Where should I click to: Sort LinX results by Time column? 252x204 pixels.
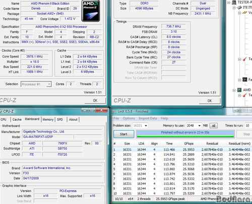click(169, 144)
